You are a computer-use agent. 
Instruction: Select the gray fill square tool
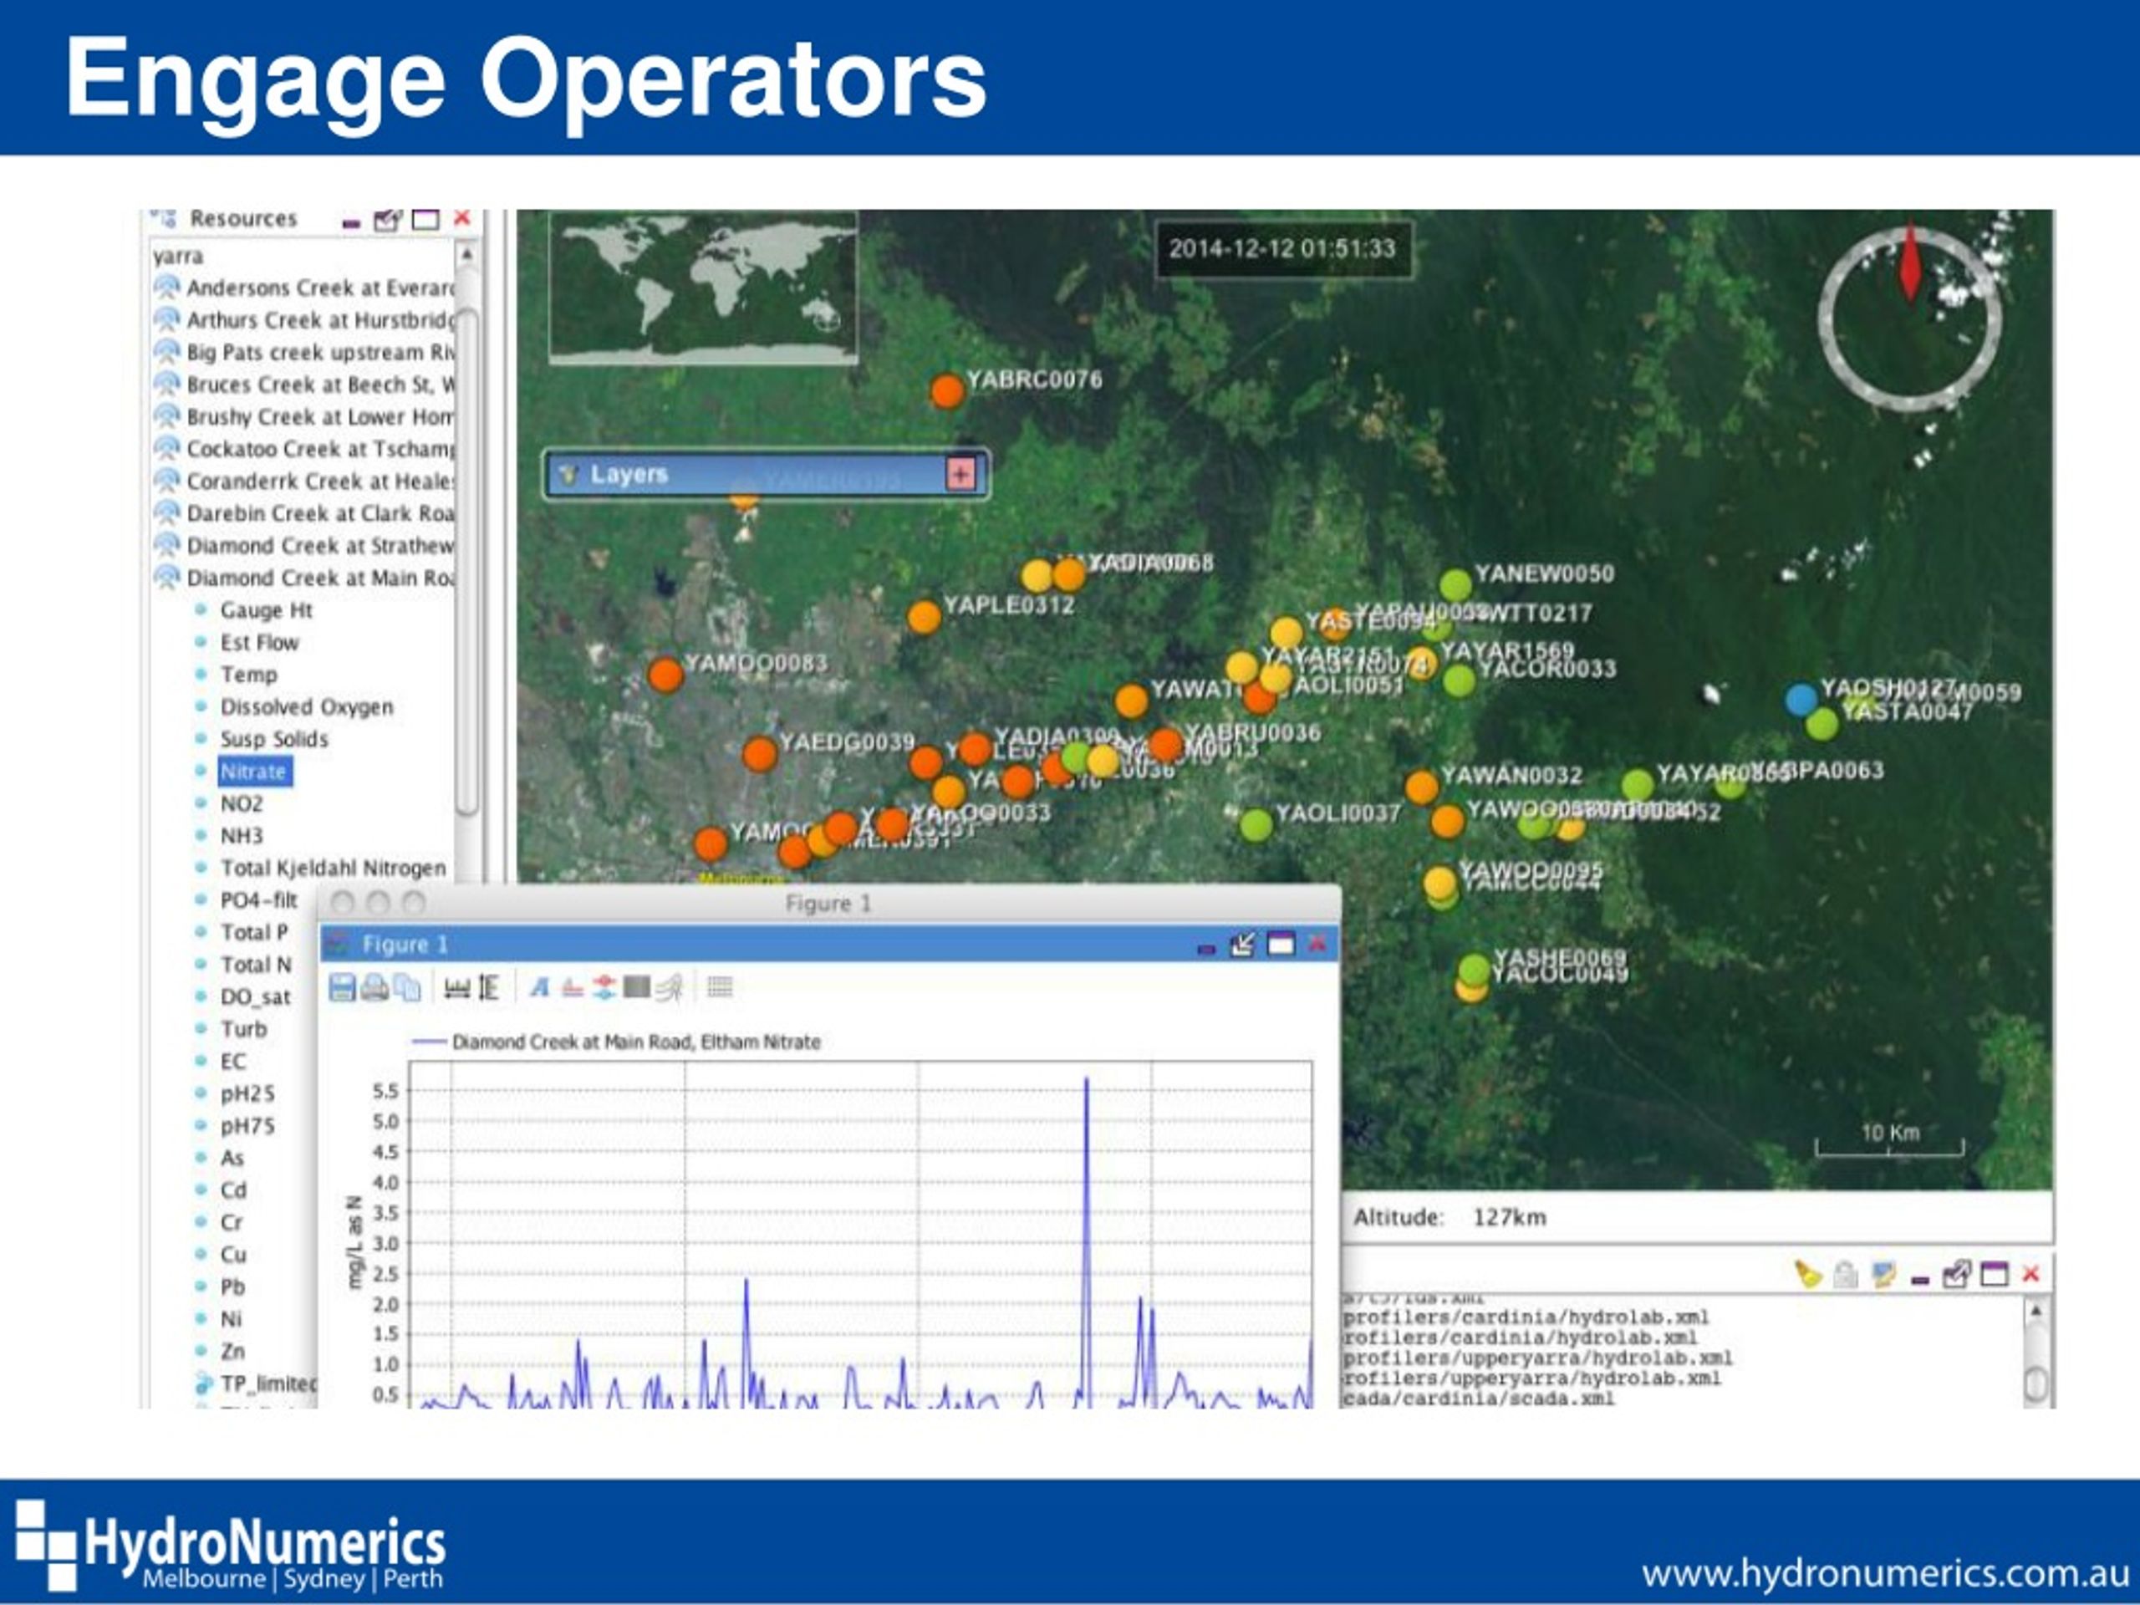click(x=637, y=986)
